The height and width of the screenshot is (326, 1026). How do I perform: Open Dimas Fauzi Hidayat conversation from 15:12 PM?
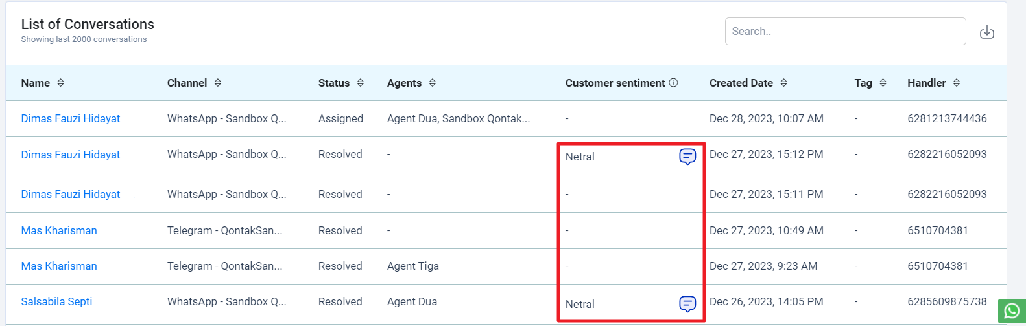(x=71, y=155)
